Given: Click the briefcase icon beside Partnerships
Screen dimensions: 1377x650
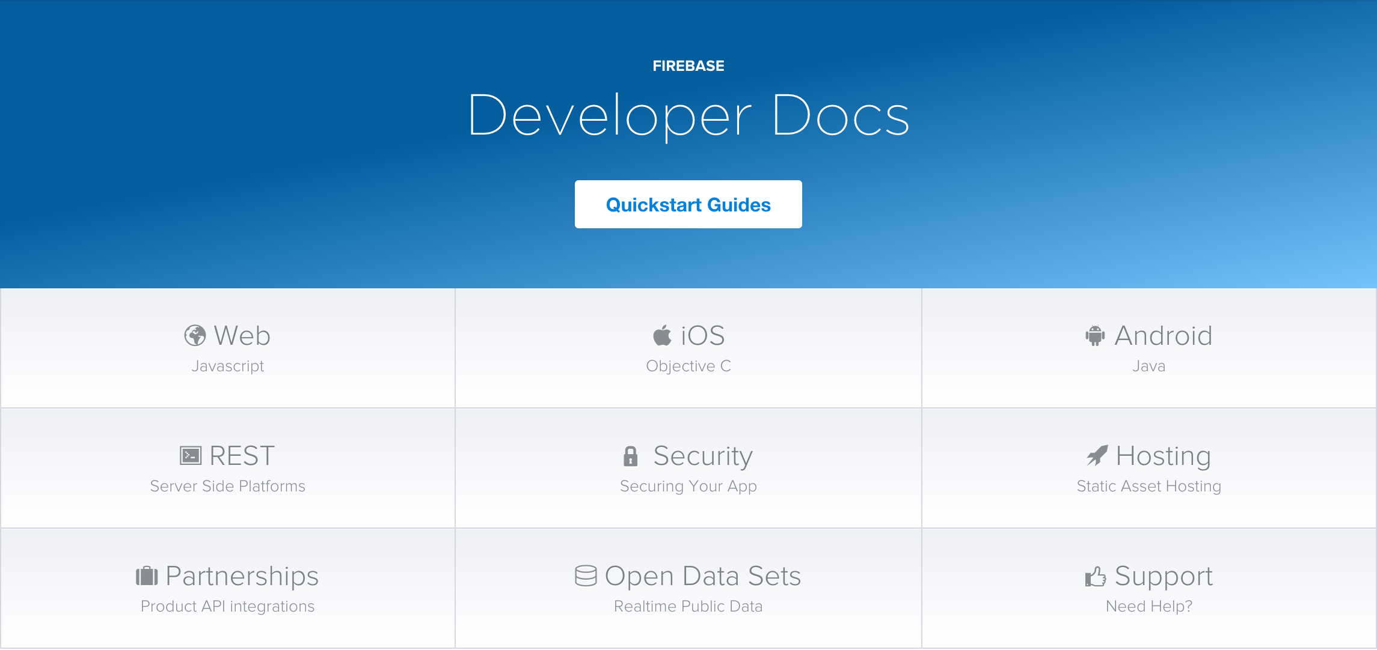Looking at the screenshot, I should tap(147, 576).
